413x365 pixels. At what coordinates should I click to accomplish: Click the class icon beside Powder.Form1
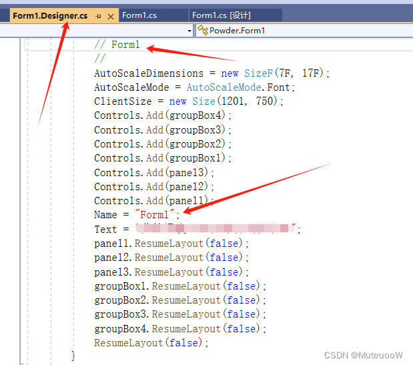203,30
